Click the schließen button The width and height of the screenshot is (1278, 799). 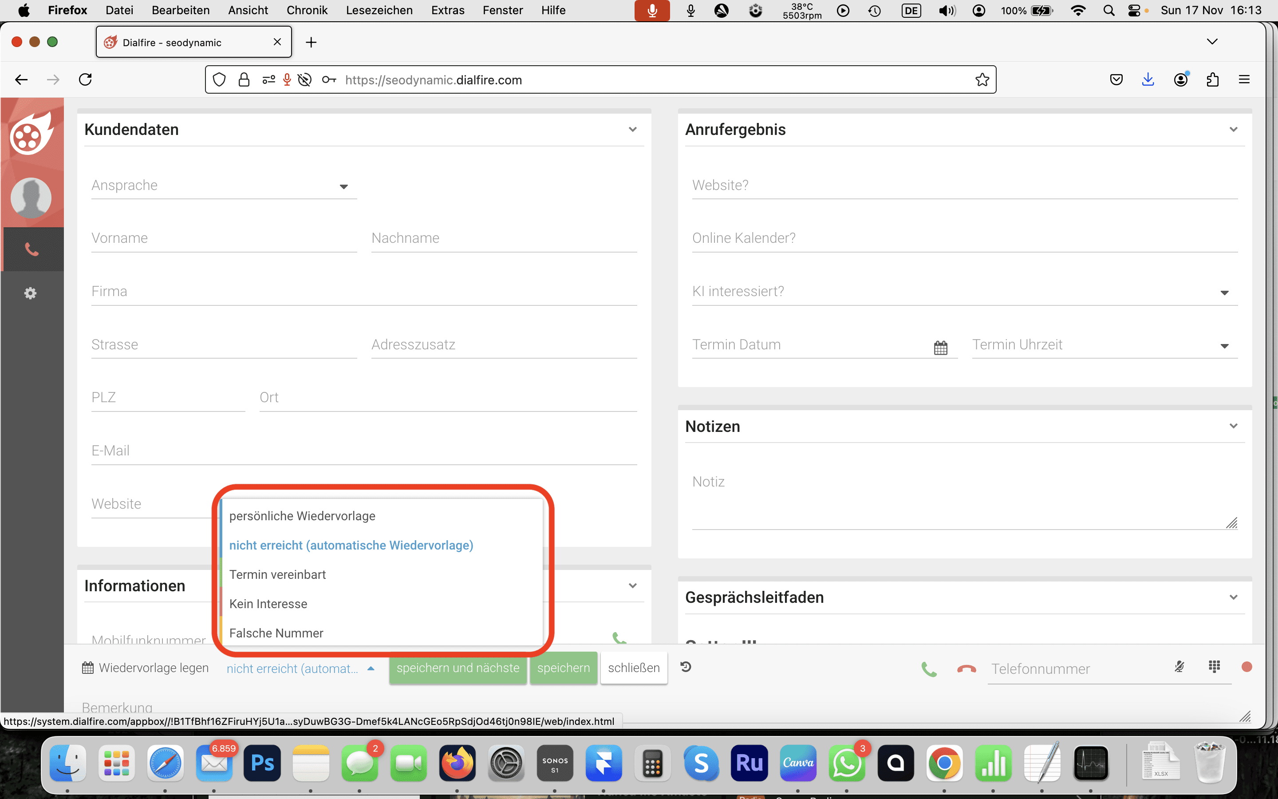pos(633,668)
